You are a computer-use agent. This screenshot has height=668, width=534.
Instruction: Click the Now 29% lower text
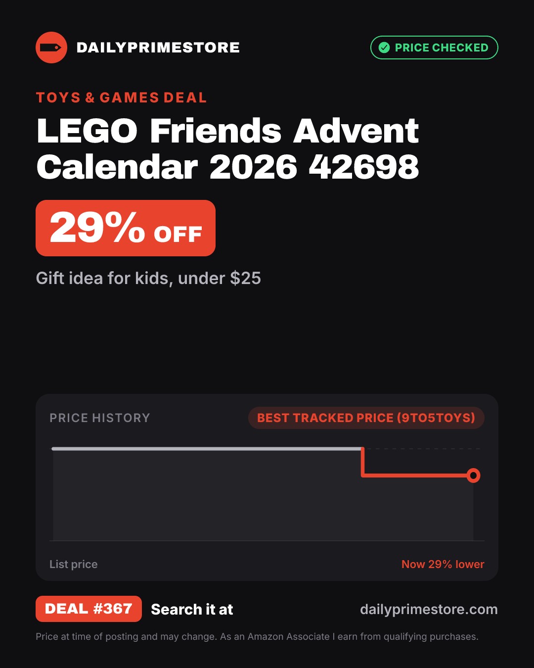pyautogui.click(x=443, y=564)
